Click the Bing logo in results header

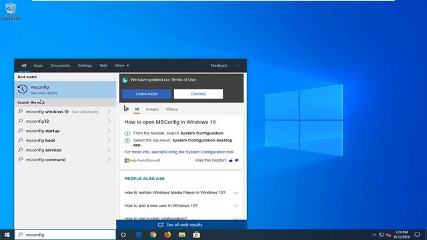click(x=126, y=109)
